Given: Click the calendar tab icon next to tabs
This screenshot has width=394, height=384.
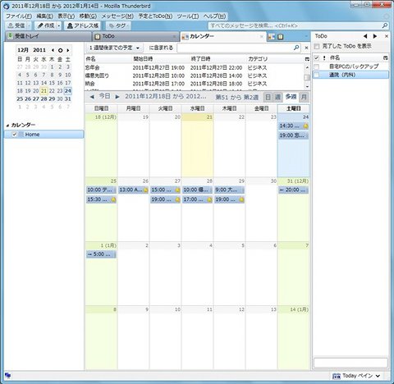Looking at the screenshot, I should point(271,37).
